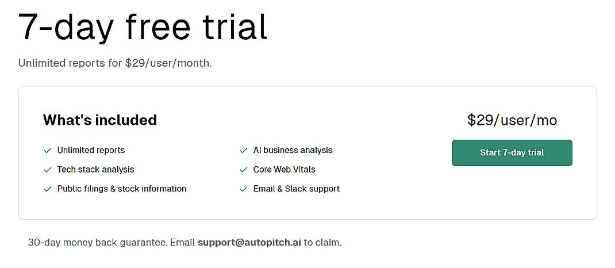Click the checkmark next to AI business analysis
615x268 pixels.
pyautogui.click(x=244, y=151)
